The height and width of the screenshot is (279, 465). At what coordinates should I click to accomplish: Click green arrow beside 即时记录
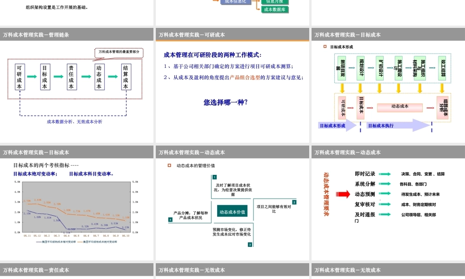pos(385,174)
